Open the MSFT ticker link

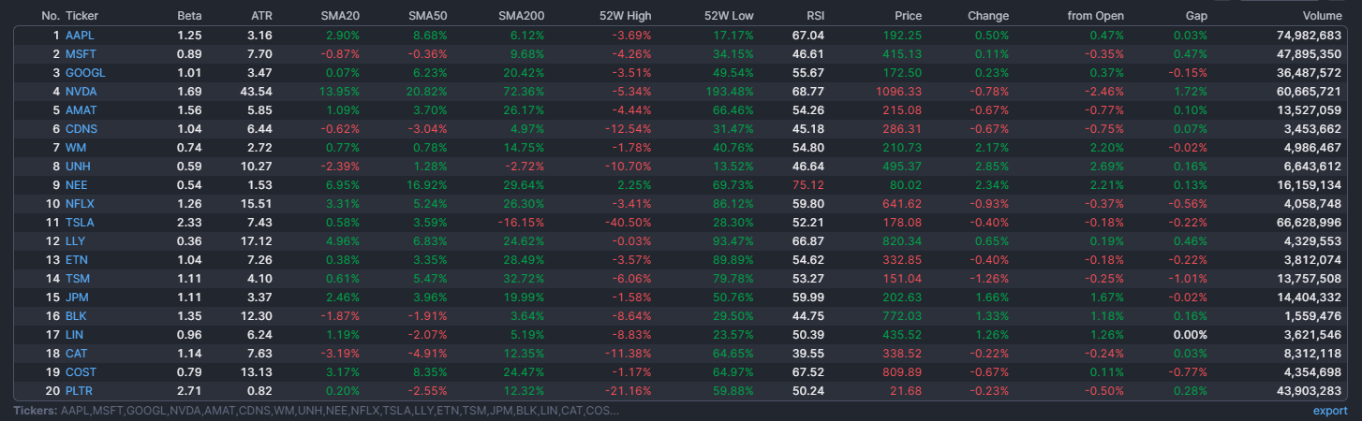click(x=81, y=53)
